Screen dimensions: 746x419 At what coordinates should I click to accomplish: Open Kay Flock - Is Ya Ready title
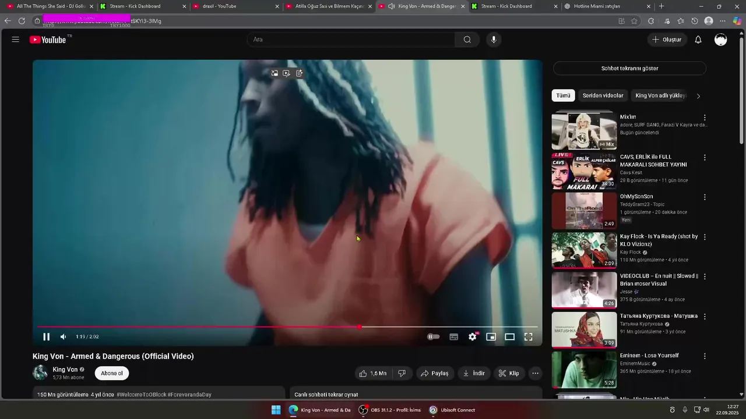coord(659,240)
